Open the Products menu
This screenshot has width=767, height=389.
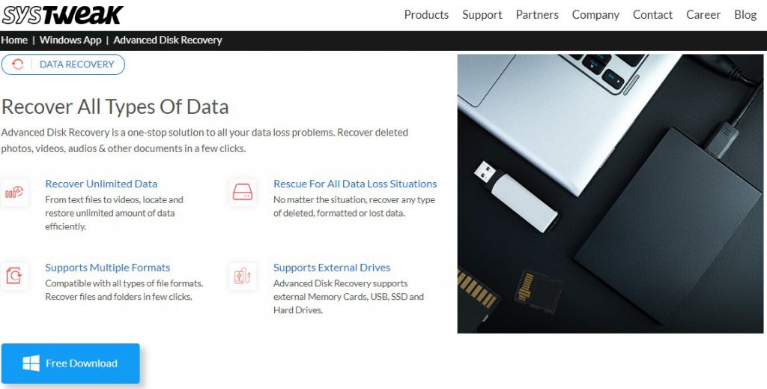(426, 15)
